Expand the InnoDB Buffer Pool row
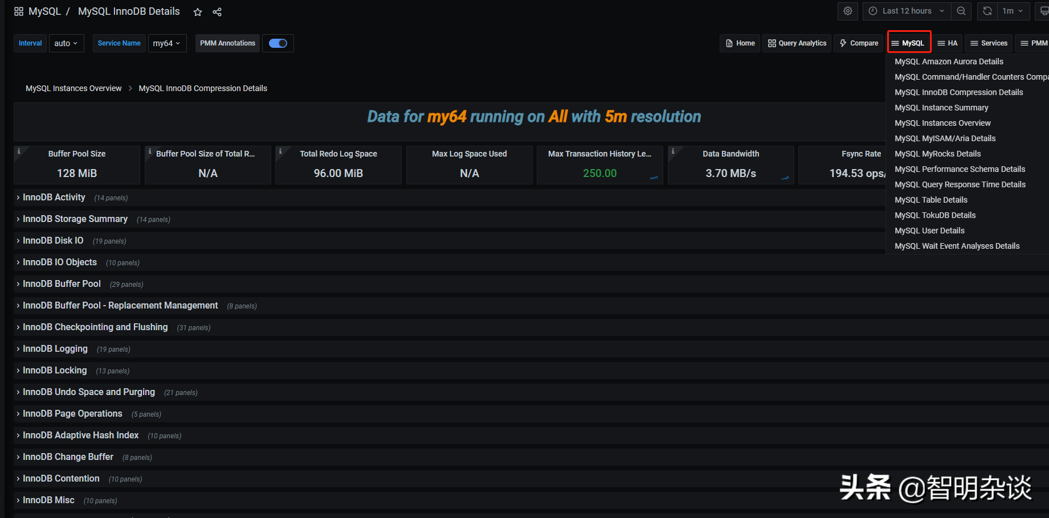 coord(62,284)
